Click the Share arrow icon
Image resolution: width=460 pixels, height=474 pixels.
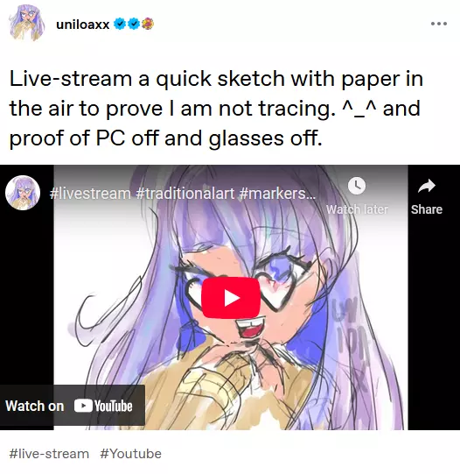[427, 186]
